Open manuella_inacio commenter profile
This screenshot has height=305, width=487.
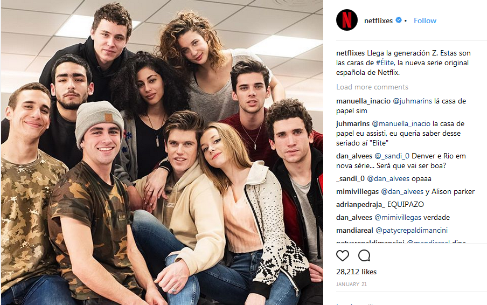tap(363, 101)
